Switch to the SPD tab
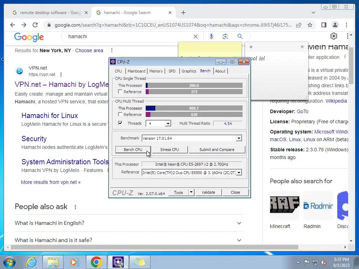Screen dimensions: 359x269 (x=172, y=71)
